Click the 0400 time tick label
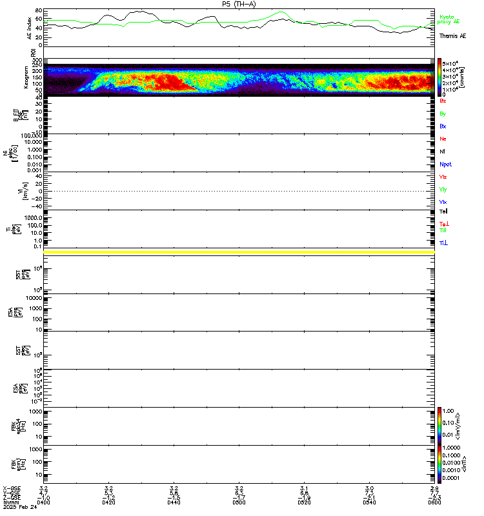Image resolution: width=484 pixels, height=516 pixels. (43, 502)
